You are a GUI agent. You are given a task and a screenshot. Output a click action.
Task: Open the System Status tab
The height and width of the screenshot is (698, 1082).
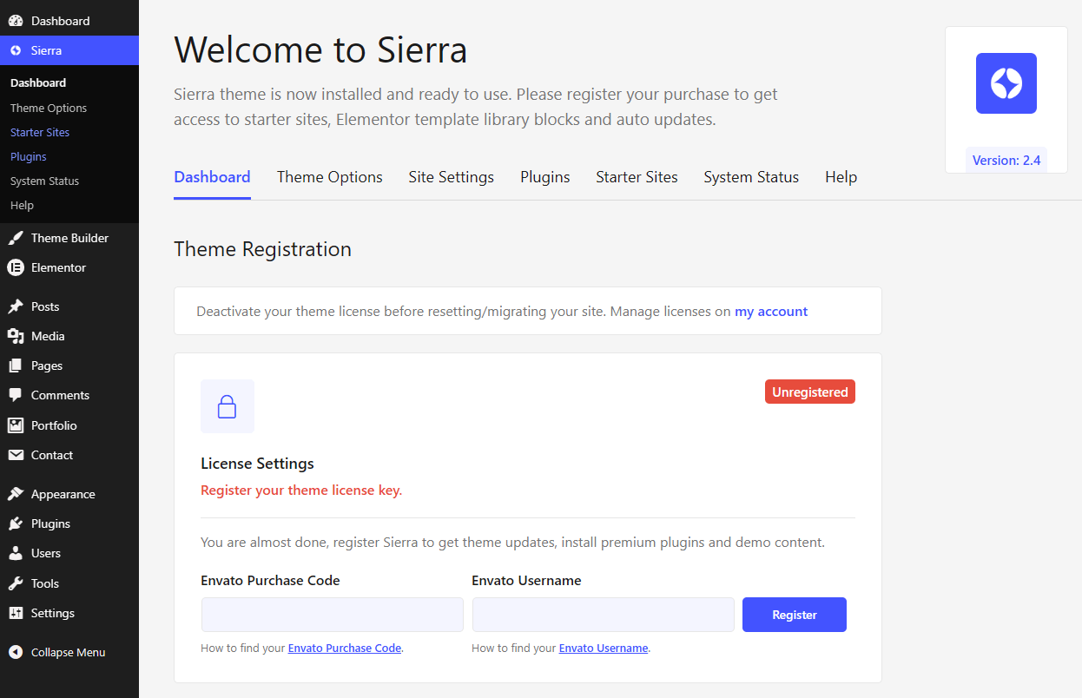(x=751, y=177)
